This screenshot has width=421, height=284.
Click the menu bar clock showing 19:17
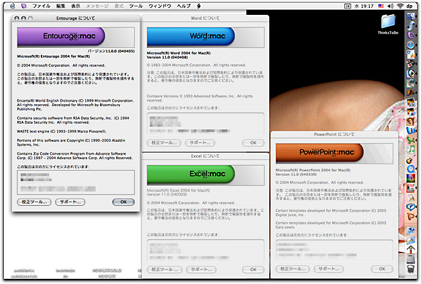pos(365,5)
